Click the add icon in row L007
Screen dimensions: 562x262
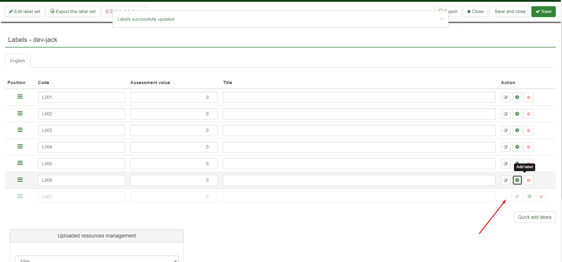pyautogui.click(x=530, y=197)
